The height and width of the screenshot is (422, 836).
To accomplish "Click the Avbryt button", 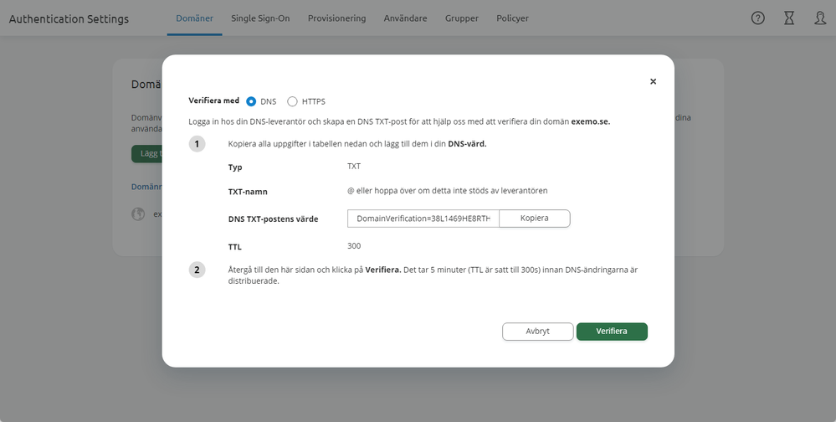I will [537, 332].
